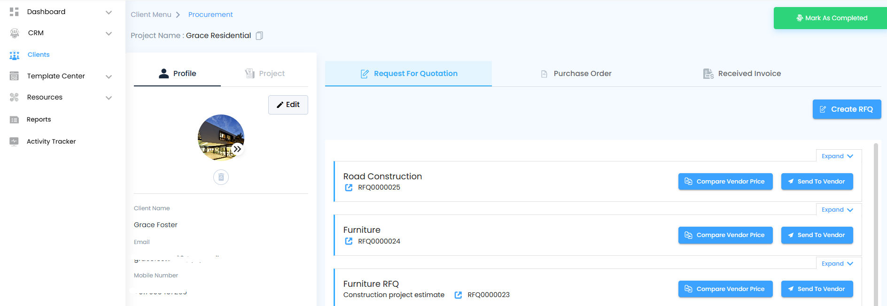Click the RFQ list vertical scrollbar
Image resolution: width=887 pixels, height=306 pixels.
876,225
